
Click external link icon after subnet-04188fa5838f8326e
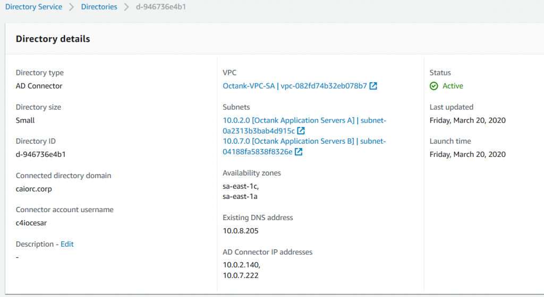click(299, 152)
